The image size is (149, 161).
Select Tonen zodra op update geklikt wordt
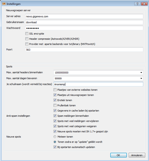55,142
